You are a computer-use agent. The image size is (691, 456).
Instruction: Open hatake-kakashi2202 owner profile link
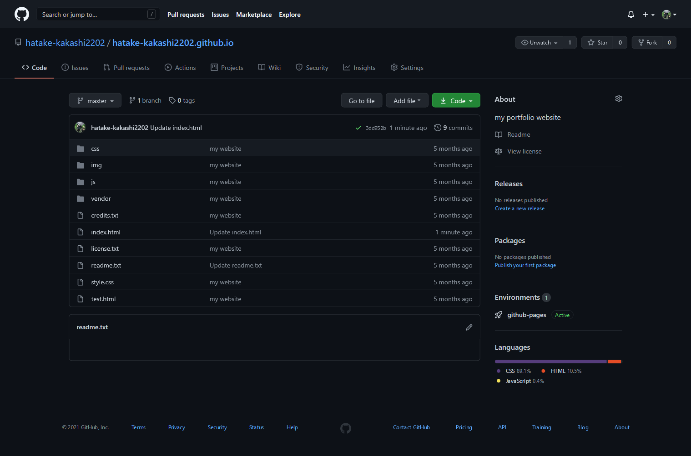[x=65, y=43]
